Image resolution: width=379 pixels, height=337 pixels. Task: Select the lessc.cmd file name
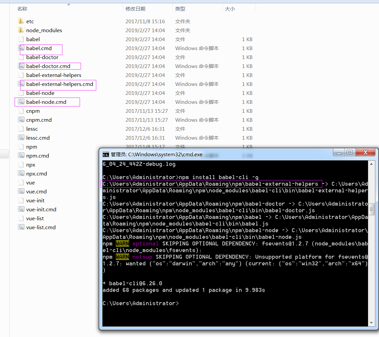point(38,138)
